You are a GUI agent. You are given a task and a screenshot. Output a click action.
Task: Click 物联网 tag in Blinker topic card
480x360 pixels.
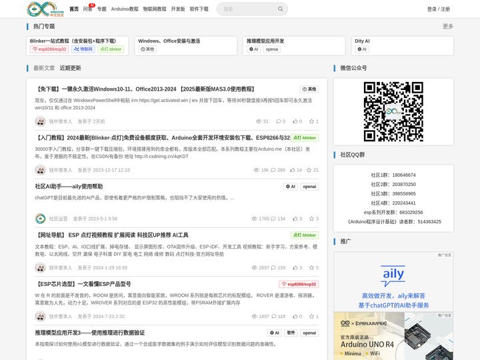tap(83, 49)
